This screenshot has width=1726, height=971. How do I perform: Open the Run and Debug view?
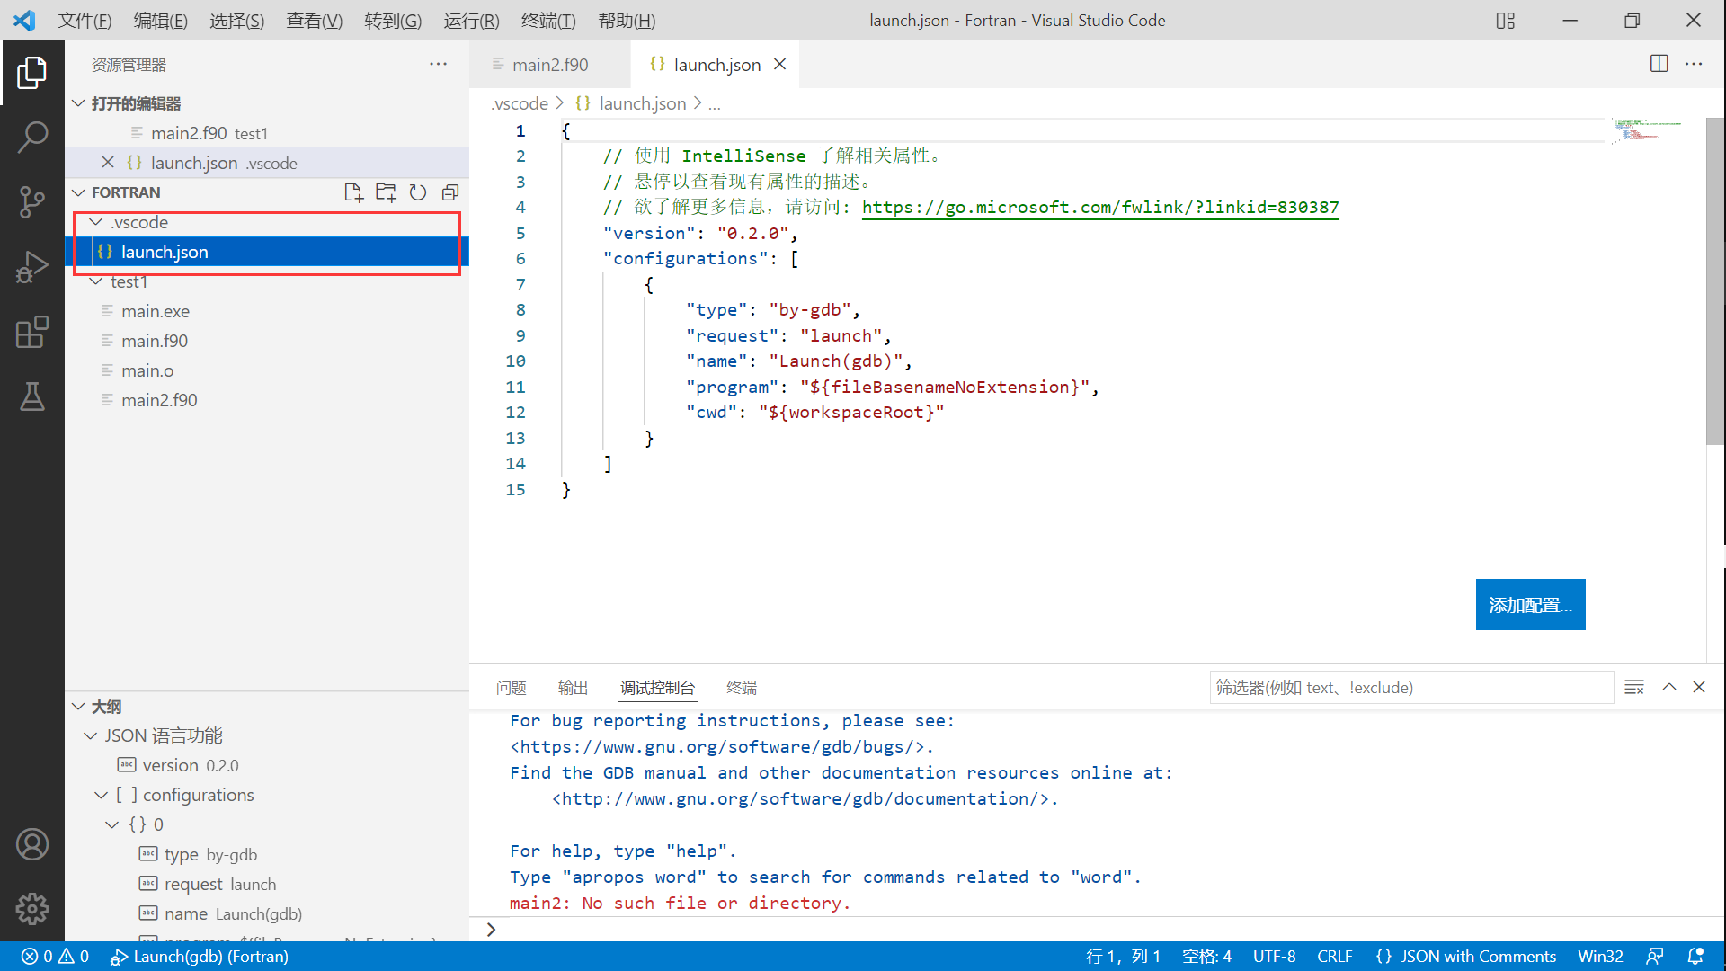tap(32, 267)
